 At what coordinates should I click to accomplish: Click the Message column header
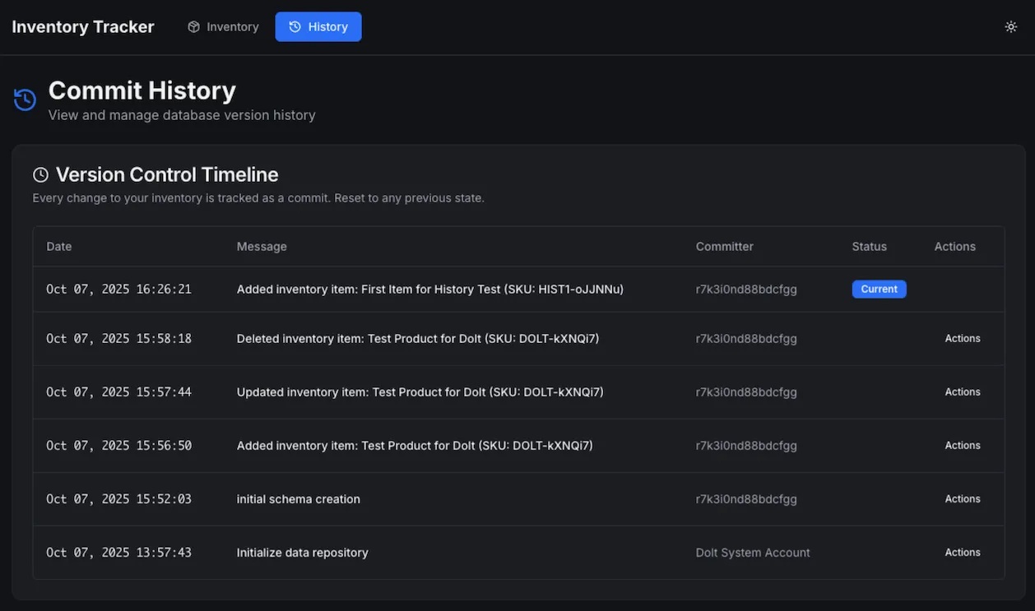click(262, 247)
